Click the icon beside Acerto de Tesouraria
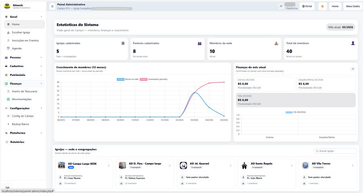The width and height of the screenshot is (363, 193). click(x=8, y=91)
